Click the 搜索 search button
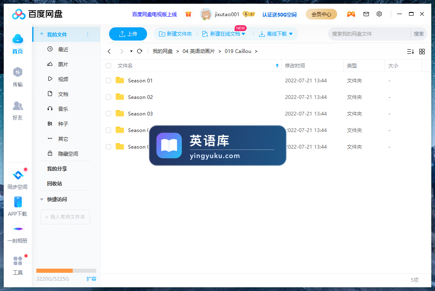435x291 pixels. 418,34
